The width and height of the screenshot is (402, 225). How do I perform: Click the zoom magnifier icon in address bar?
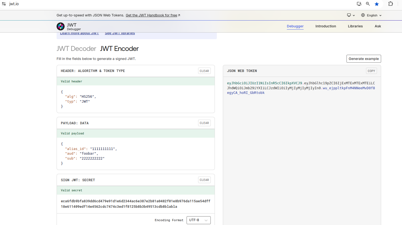368,4
